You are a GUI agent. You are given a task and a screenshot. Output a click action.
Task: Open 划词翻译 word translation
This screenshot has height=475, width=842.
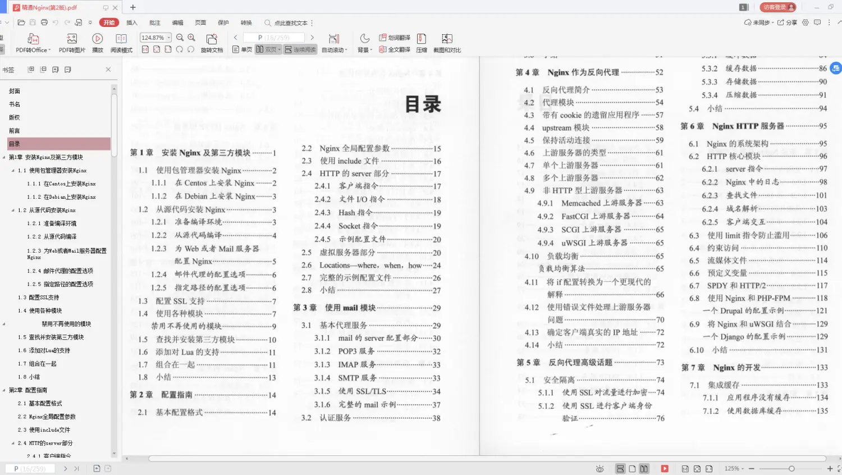pyautogui.click(x=395, y=38)
